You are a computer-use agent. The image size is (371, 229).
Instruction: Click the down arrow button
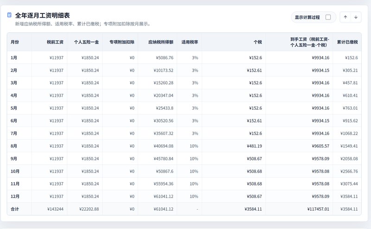coord(356,17)
